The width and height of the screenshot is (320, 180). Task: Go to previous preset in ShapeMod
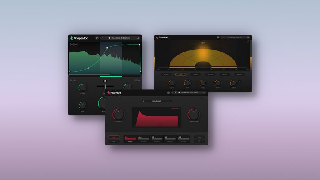(102, 38)
